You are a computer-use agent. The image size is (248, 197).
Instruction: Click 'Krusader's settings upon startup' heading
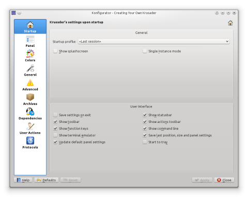pos(76,22)
